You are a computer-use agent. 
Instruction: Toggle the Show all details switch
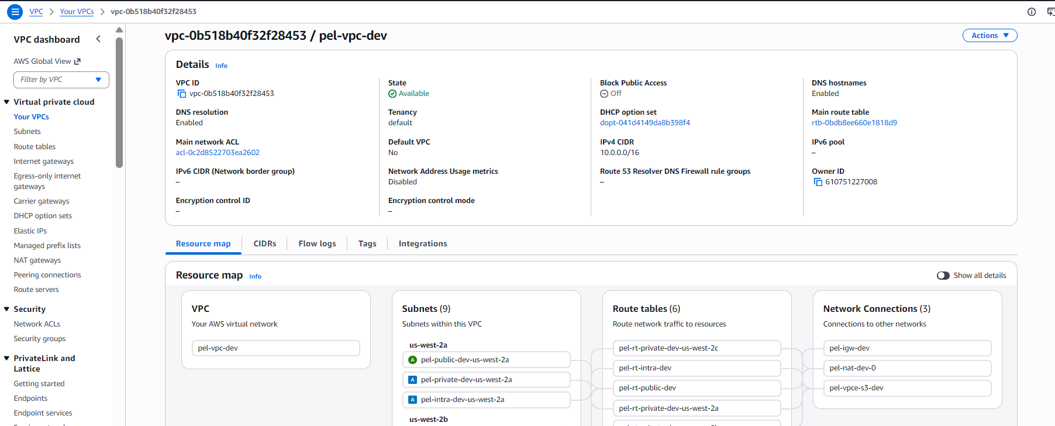943,276
